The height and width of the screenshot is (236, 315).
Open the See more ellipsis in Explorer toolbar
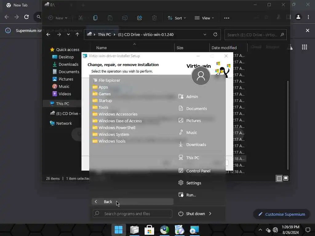point(227,18)
